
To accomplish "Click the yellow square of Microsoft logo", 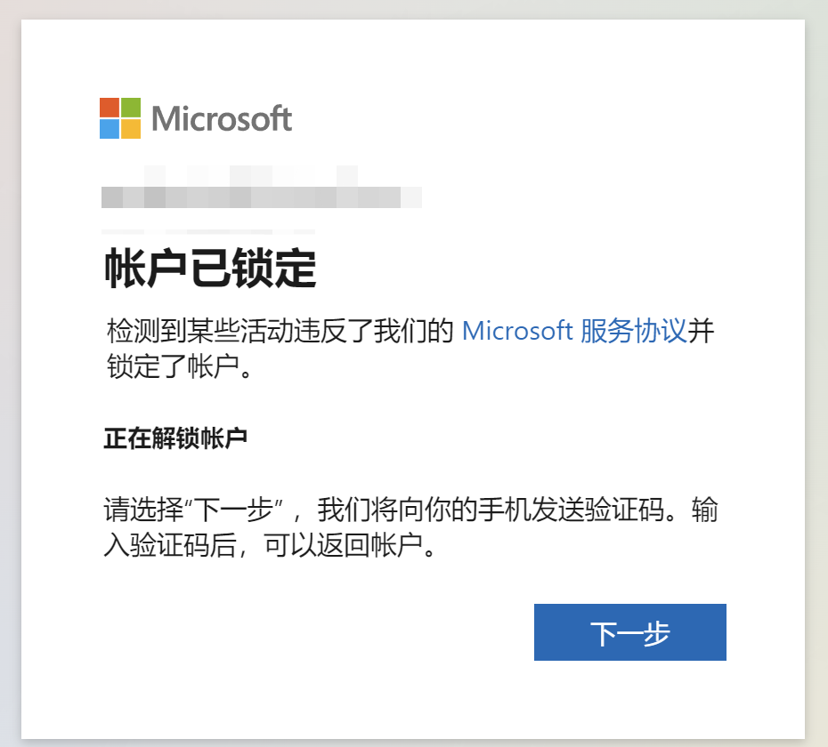I will pyautogui.click(x=131, y=129).
